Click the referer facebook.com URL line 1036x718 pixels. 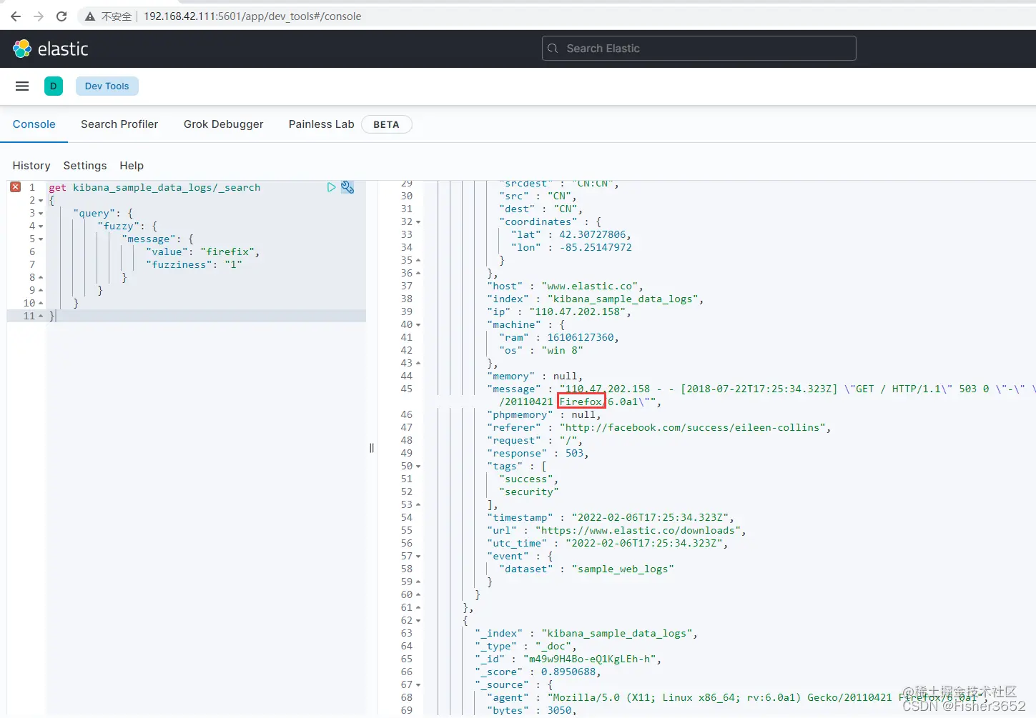point(659,427)
